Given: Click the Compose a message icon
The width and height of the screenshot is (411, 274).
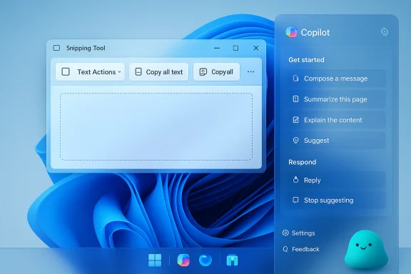Looking at the screenshot, I should 295,78.
